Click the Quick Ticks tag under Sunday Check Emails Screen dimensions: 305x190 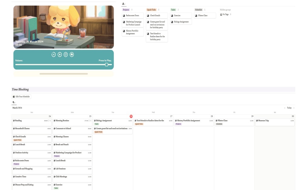pyautogui.click(x=18, y=140)
